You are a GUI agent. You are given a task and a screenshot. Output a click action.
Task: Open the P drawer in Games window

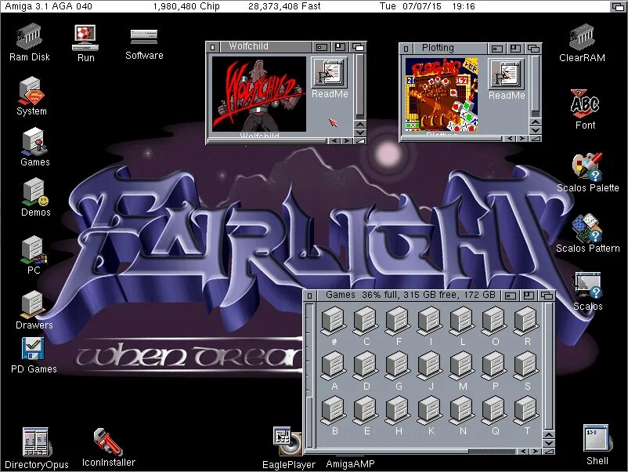point(494,370)
